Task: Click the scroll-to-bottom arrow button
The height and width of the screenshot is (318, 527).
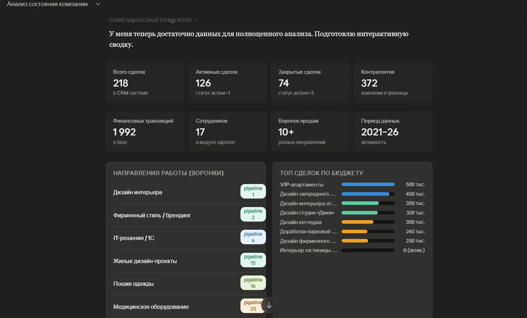Action: click(x=269, y=305)
